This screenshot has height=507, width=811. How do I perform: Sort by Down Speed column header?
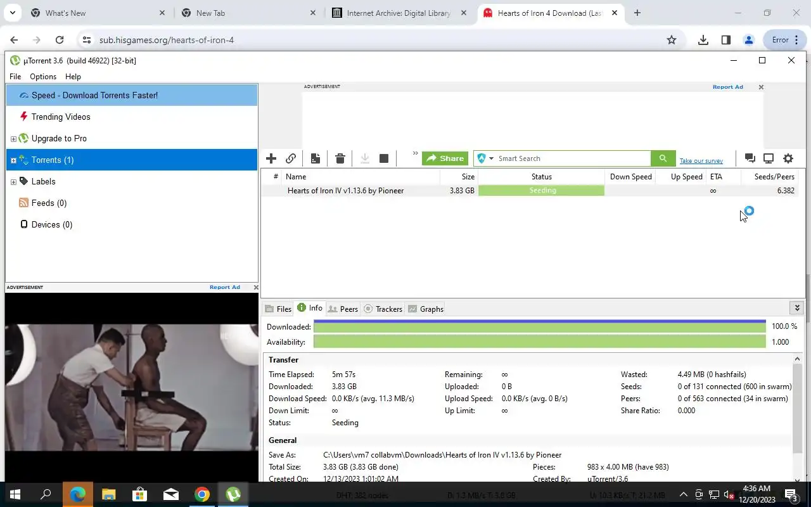(630, 177)
